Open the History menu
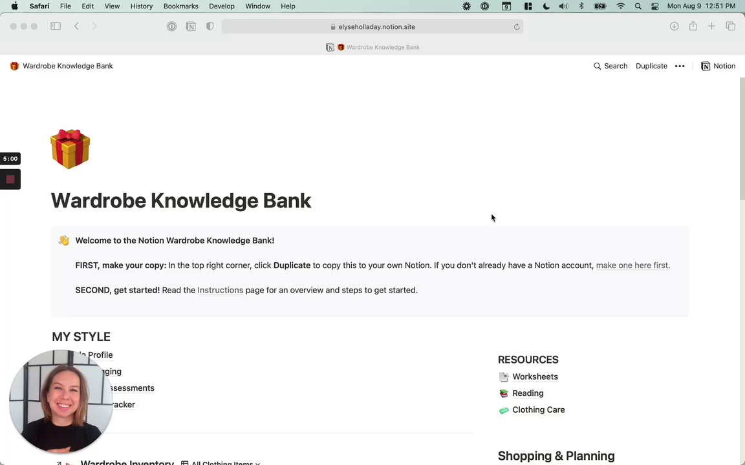This screenshot has height=465, width=745. (x=142, y=6)
